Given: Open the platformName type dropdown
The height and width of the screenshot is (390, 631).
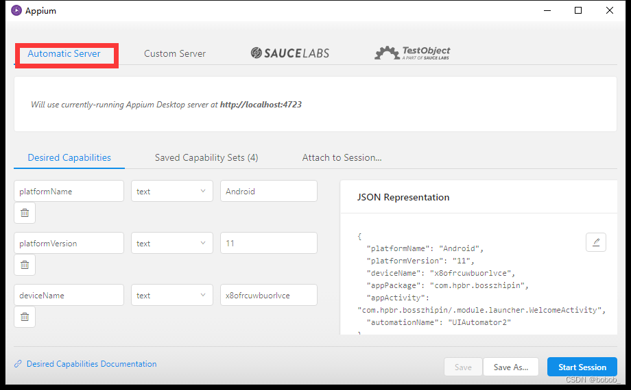Looking at the screenshot, I should 172,191.
